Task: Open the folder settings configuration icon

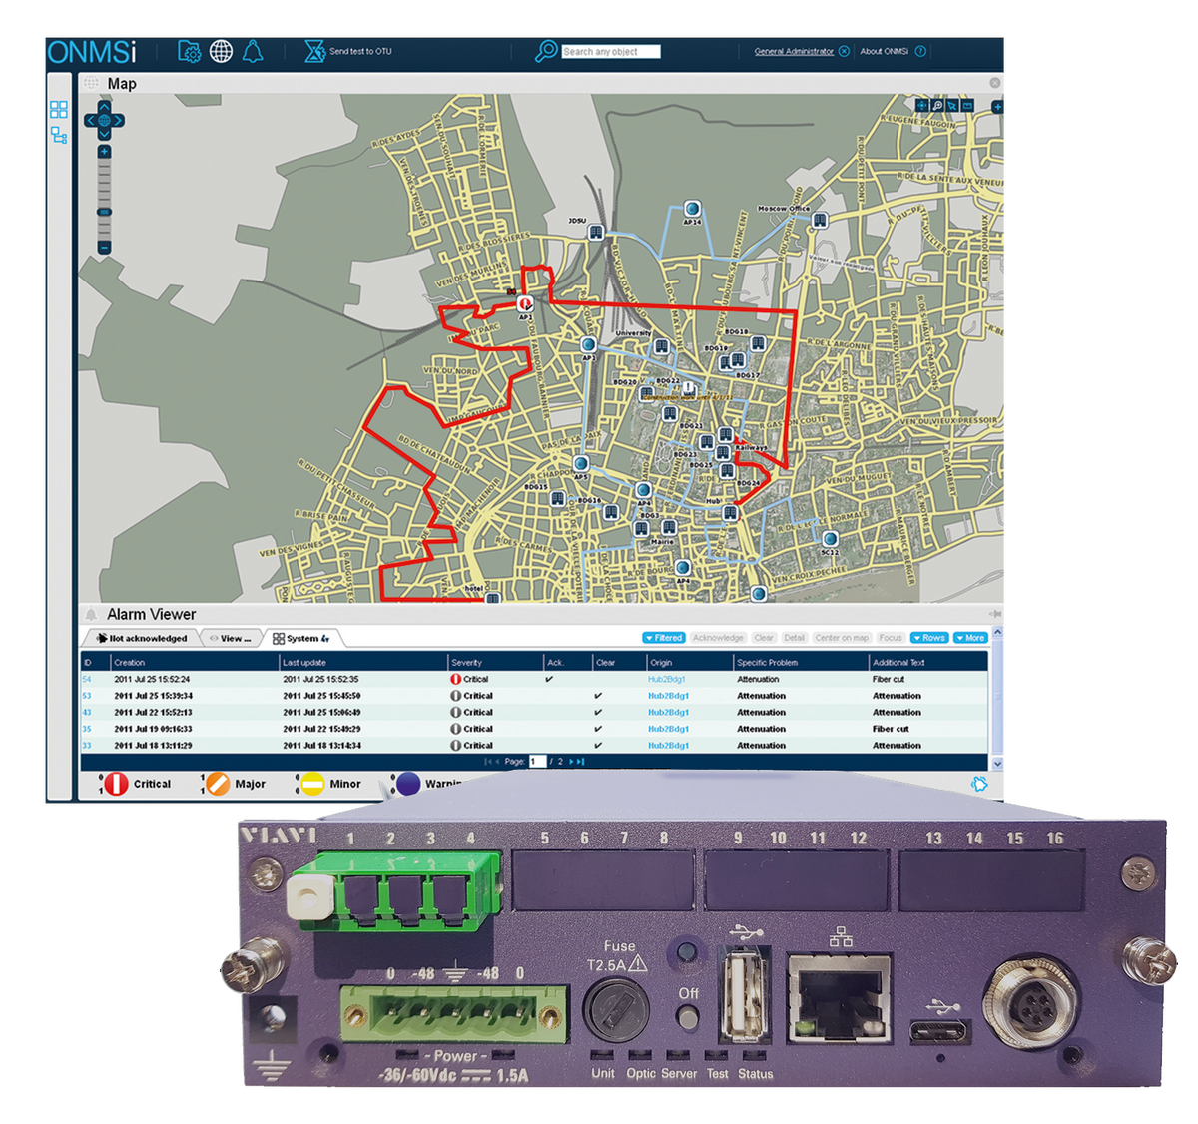Action: 189,51
